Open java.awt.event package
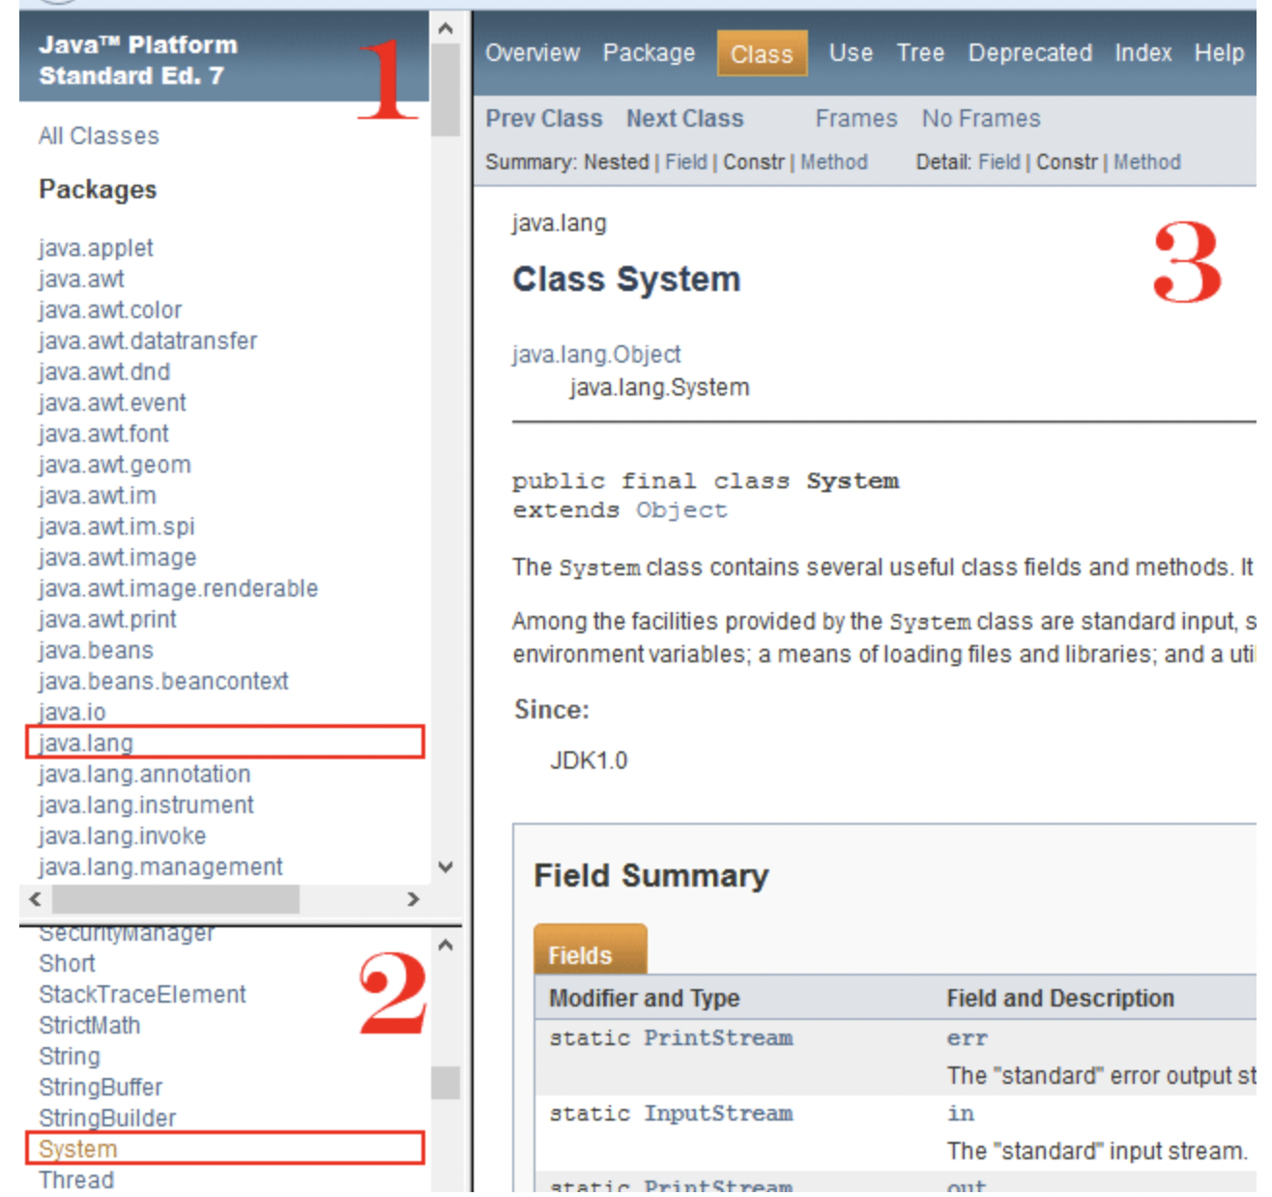 pyautogui.click(x=112, y=403)
